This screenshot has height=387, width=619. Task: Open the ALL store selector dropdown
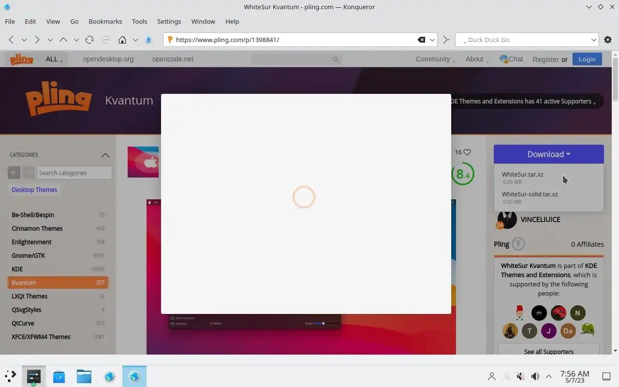coord(54,59)
